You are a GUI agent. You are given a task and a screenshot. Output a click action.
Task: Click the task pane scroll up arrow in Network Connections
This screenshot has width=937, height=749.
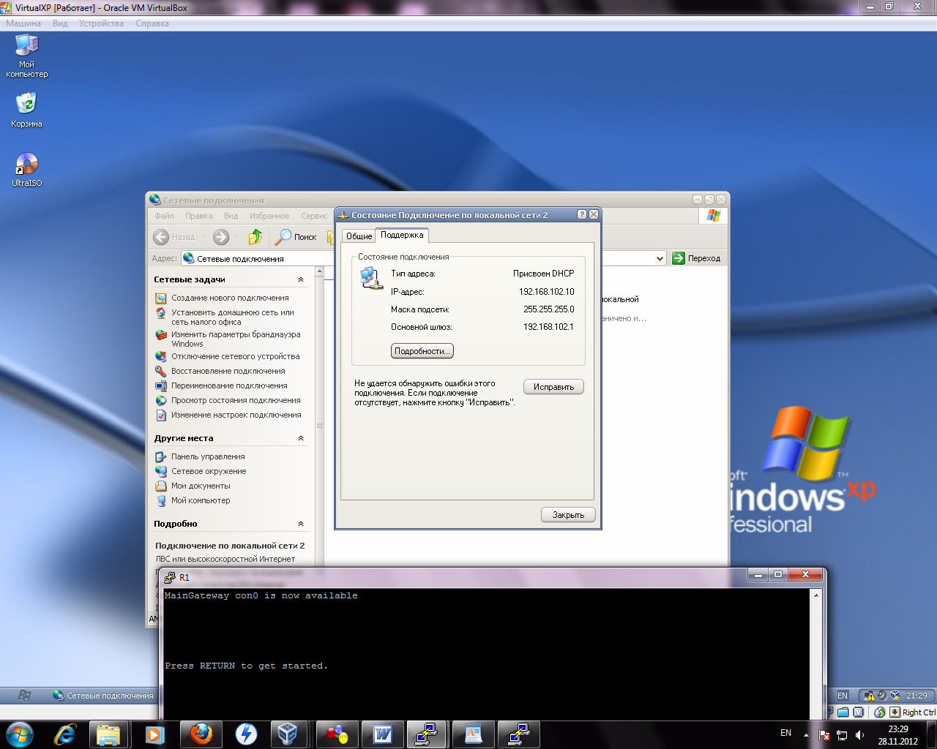coord(319,272)
